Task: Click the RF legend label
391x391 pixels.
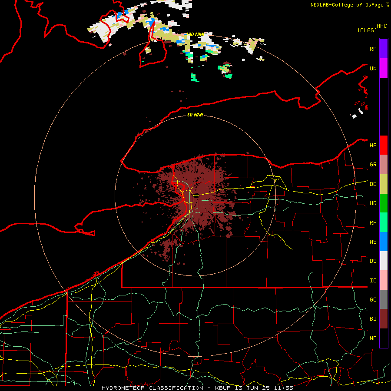Action: coord(373,49)
